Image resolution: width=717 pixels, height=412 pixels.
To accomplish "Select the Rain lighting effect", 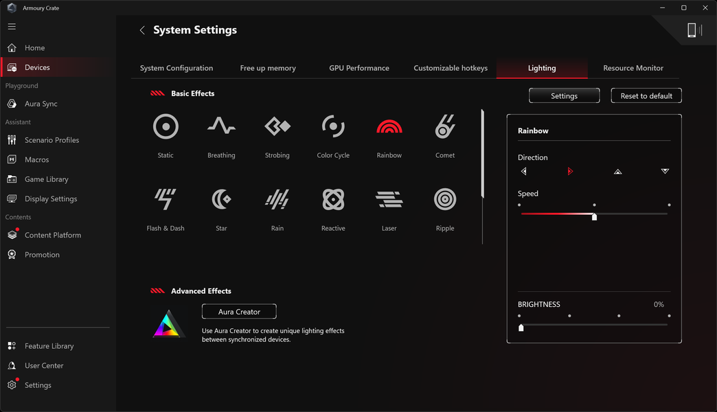I will click(277, 209).
